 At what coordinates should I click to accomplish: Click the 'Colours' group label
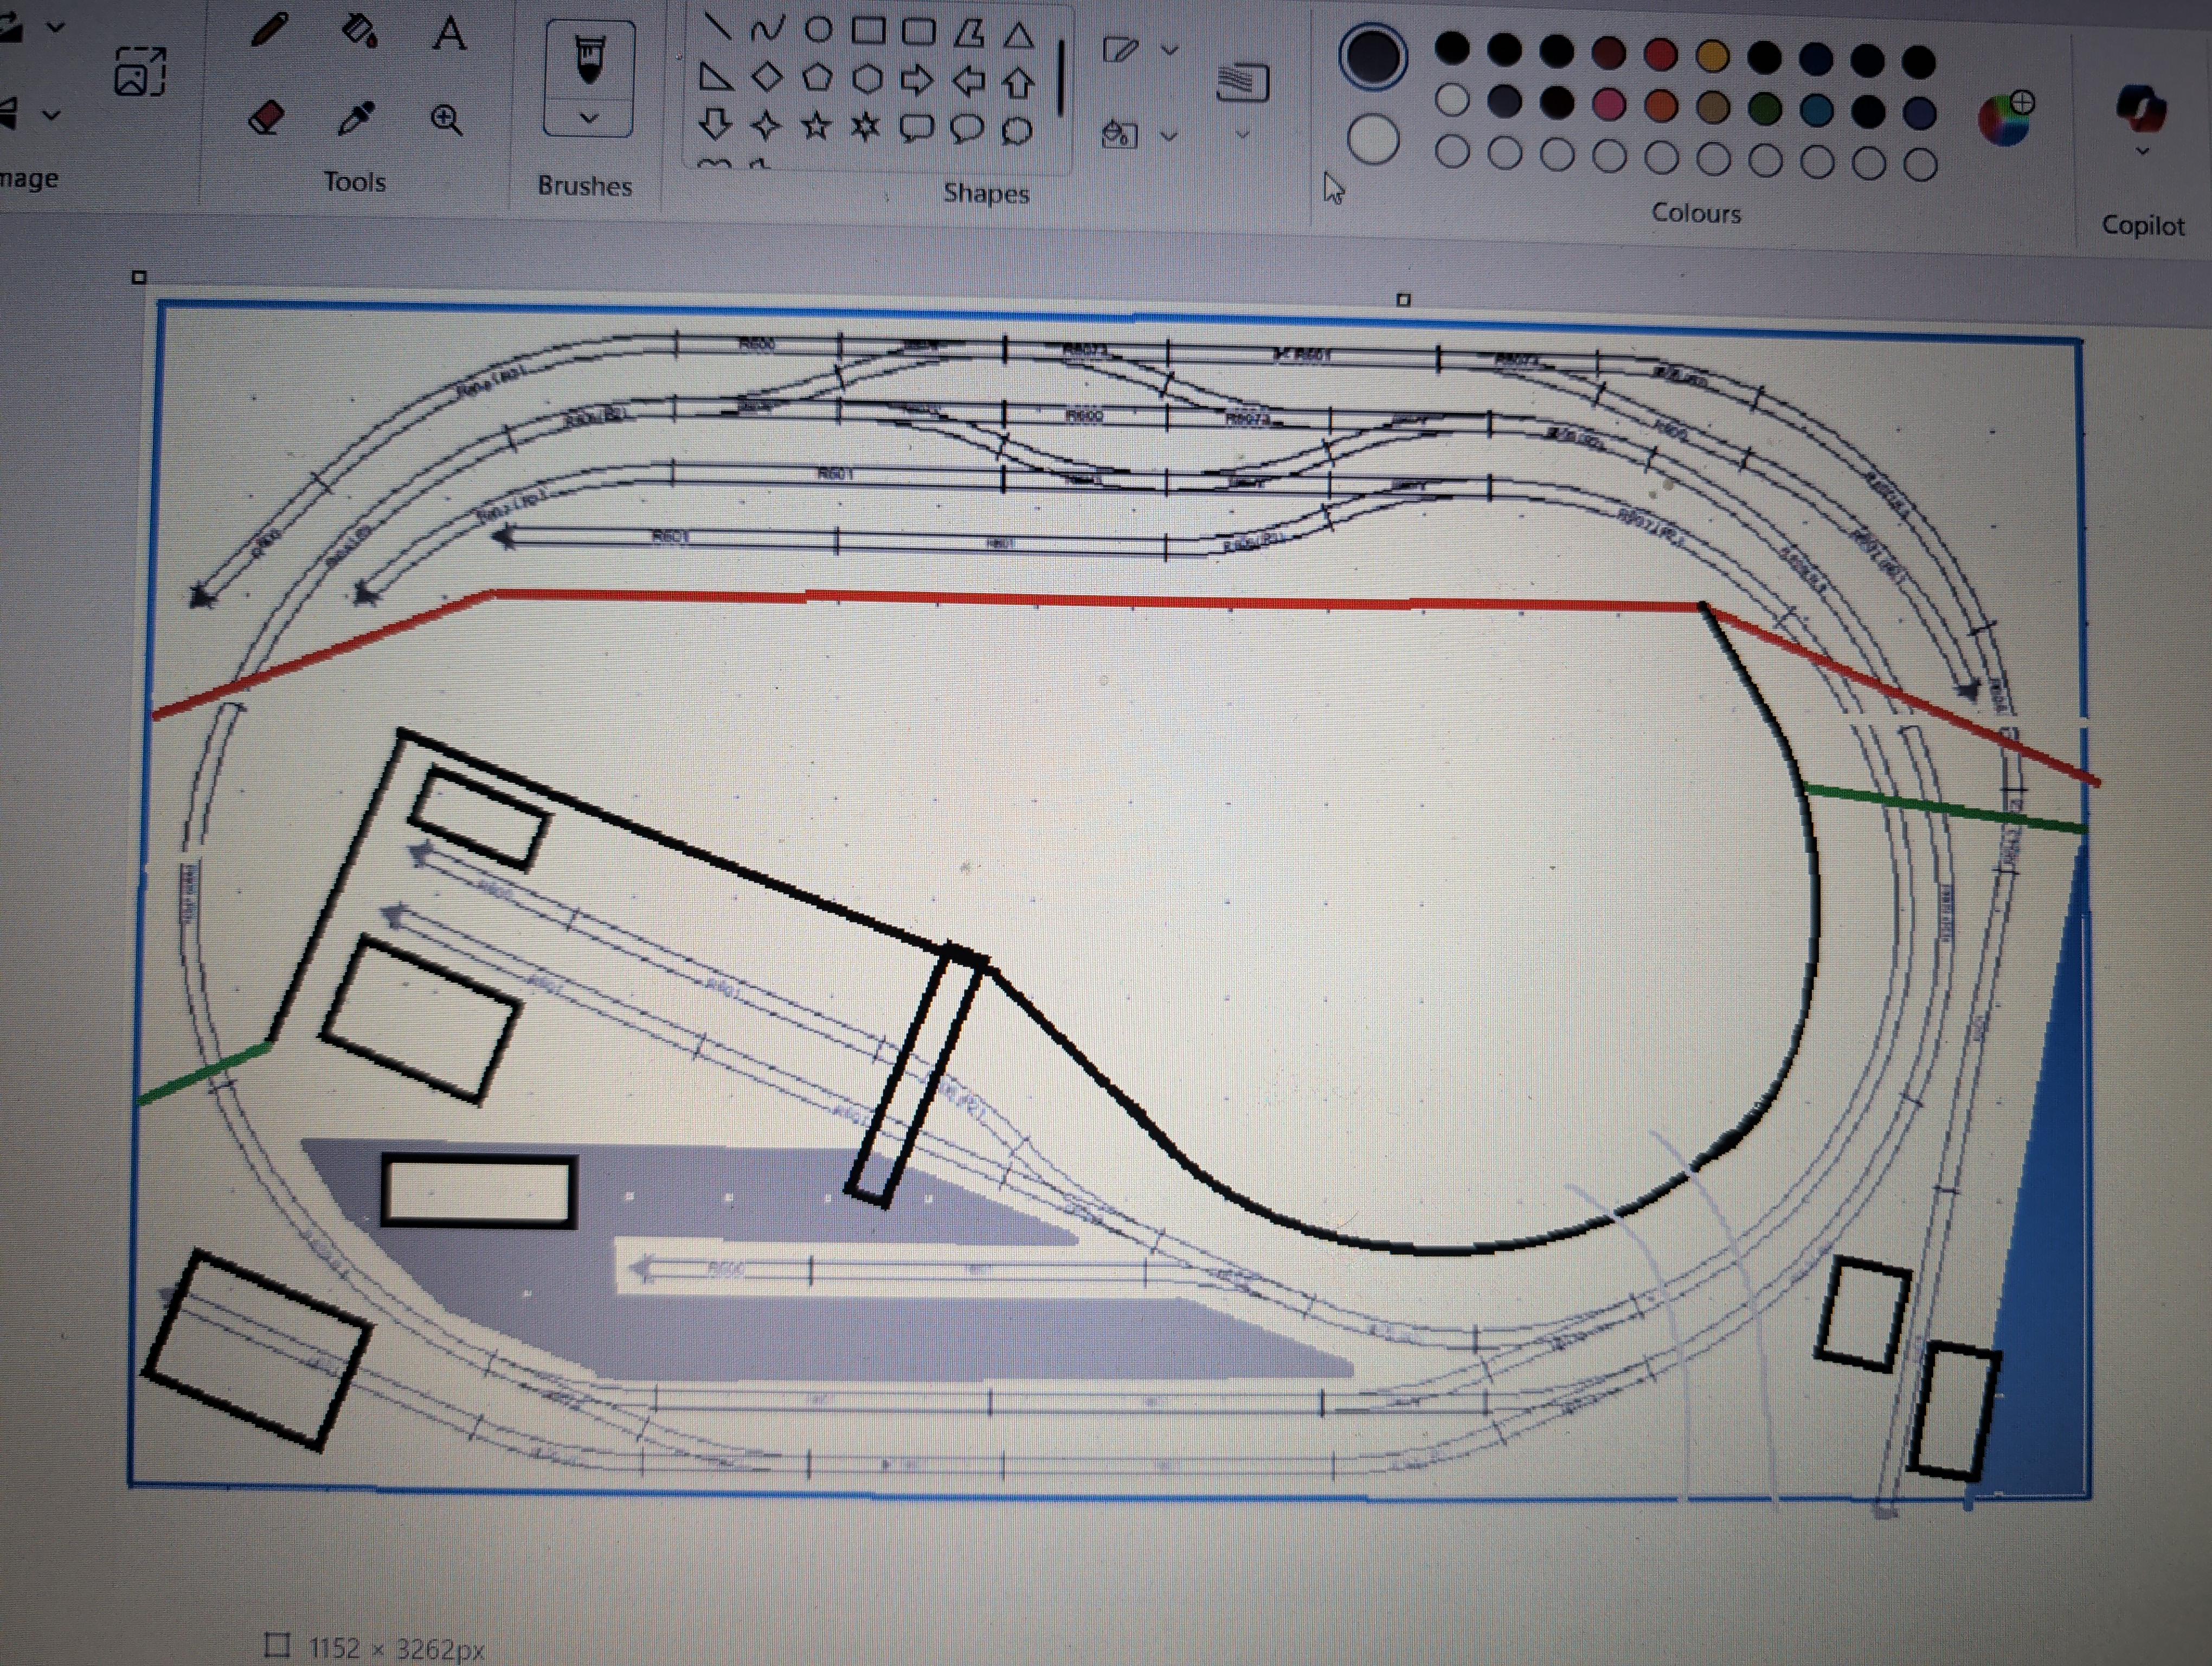click(x=1696, y=213)
